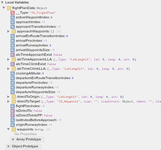The width and height of the screenshot is (161, 150).
Task: Expand the directToTarget waypoint object
Action: click(x=9, y=102)
